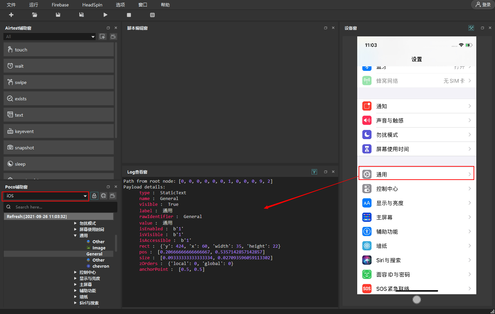Click the device window tools icon
The height and width of the screenshot is (314, 495).
click(471, 28)
